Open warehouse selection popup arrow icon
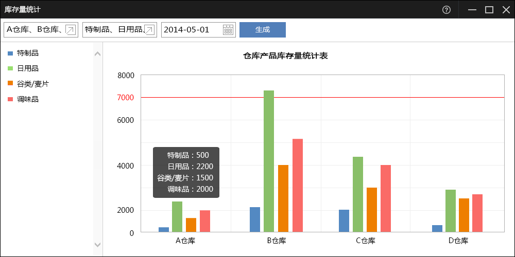The height and width of the screenshot is (257, 515). point(70,30)
